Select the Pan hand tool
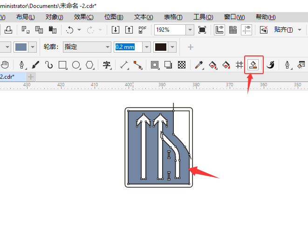The width and height of the screenshot is (308, 225). (x=5, y=65)
